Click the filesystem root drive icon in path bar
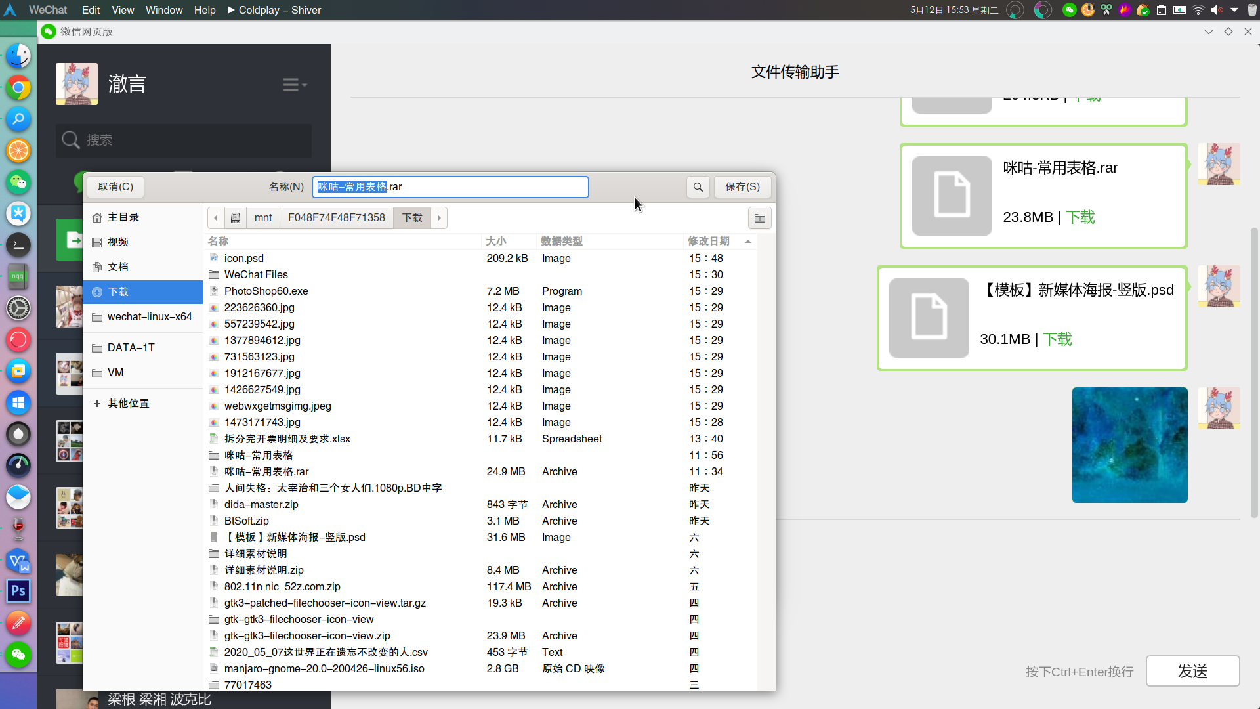This screenshot has height=709, width=1260. 236,218
